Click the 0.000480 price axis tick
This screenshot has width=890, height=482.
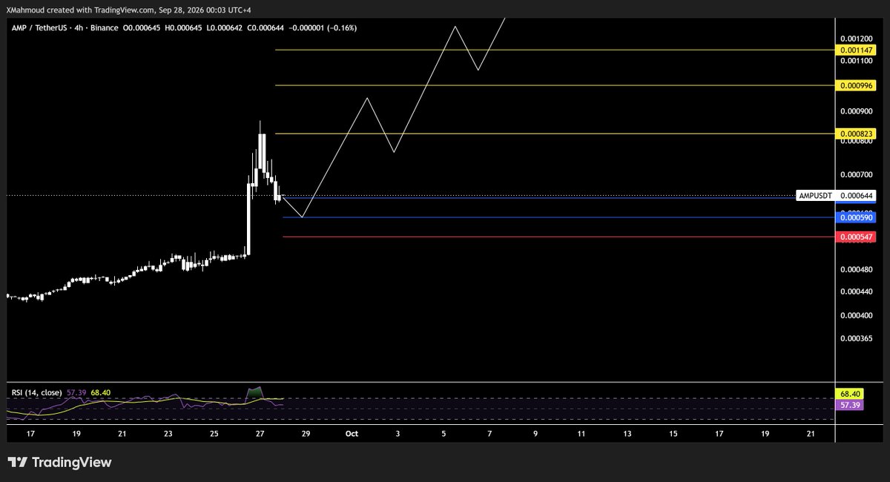click(856, 269)
